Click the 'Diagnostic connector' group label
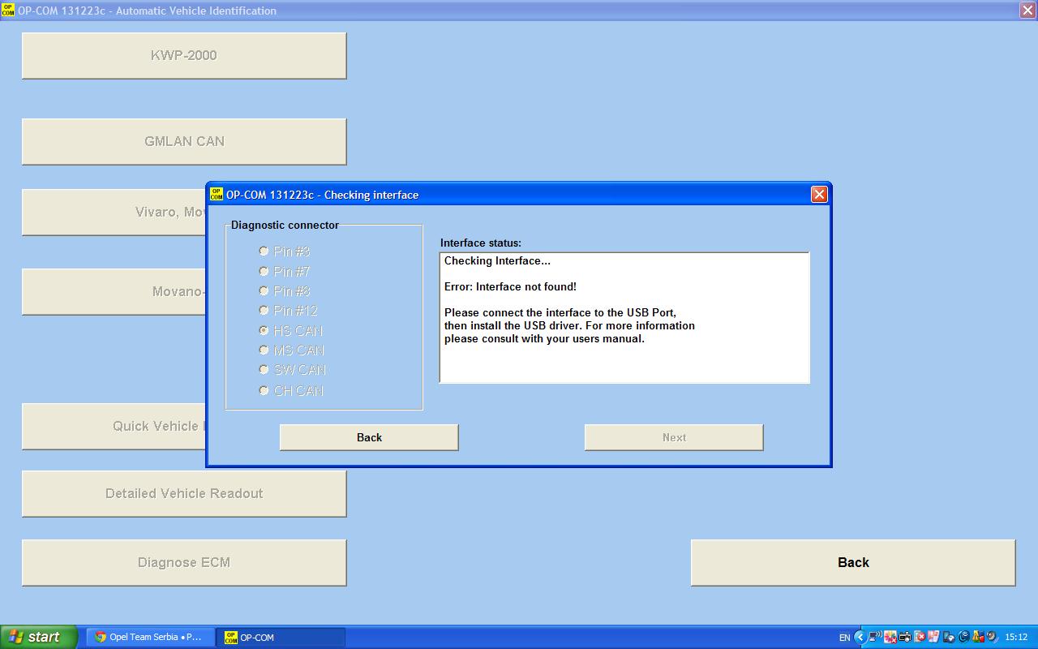Viewport: 1038px width, 649px height. coord(285,225)
